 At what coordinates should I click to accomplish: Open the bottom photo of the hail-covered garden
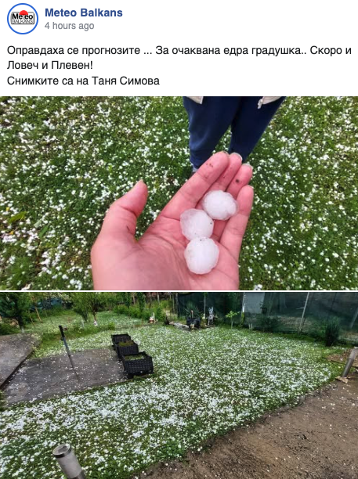(179, 386)
